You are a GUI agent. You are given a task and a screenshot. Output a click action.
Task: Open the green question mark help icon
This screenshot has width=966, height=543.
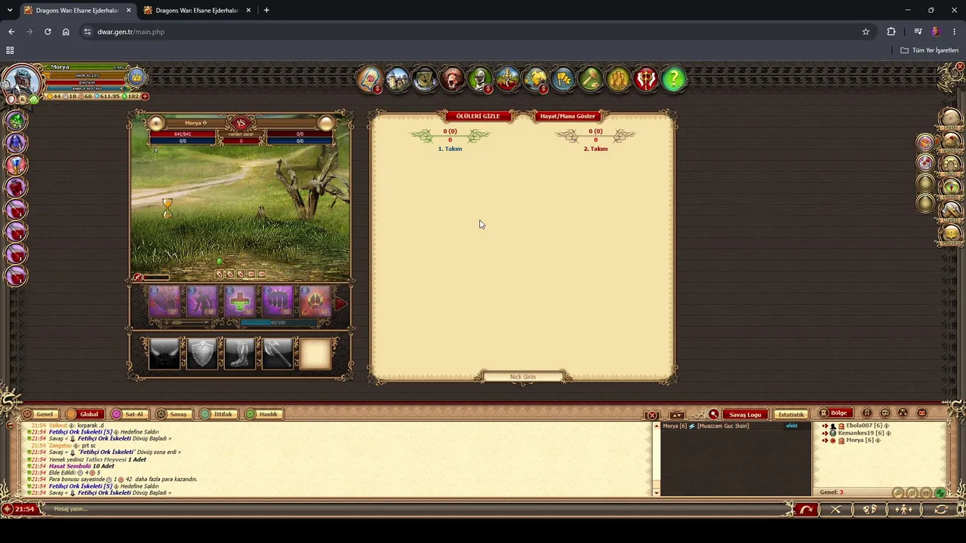click(x=673, y=78)
